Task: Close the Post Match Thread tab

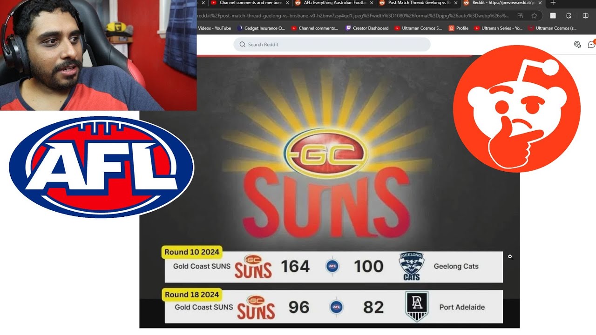Action: click(455, 3)
